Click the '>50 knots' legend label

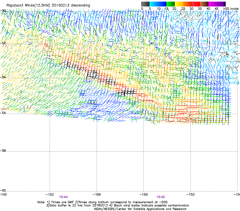click(231, 9)
